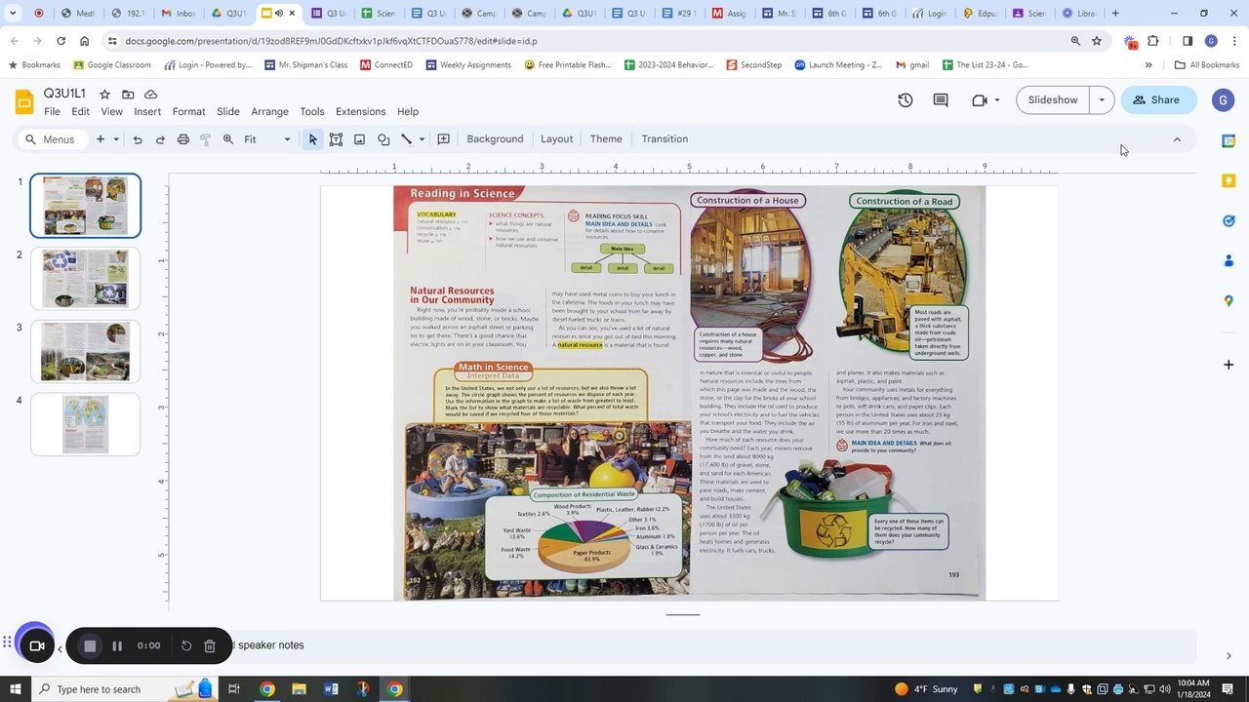This screenshot has height=702, width=1249.
Task: Click the video call camera icon
Action: [x=980, y=99]
